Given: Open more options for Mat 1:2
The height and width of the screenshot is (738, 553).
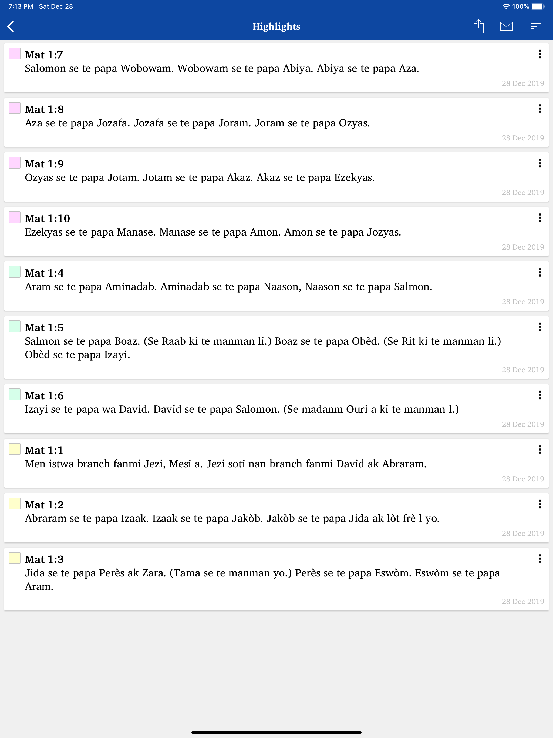Looking at the screenshot, I should tap(540, 504).
